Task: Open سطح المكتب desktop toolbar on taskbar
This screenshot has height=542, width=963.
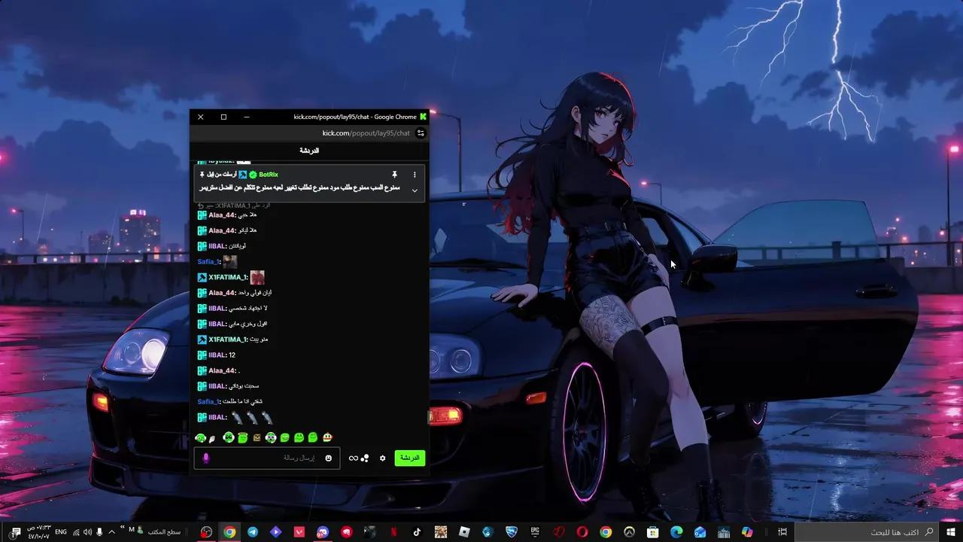Action: 164,532
